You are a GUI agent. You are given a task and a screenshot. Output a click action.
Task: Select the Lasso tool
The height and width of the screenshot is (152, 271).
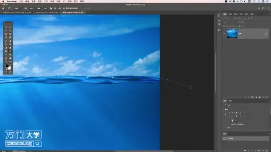click(6, 30)
